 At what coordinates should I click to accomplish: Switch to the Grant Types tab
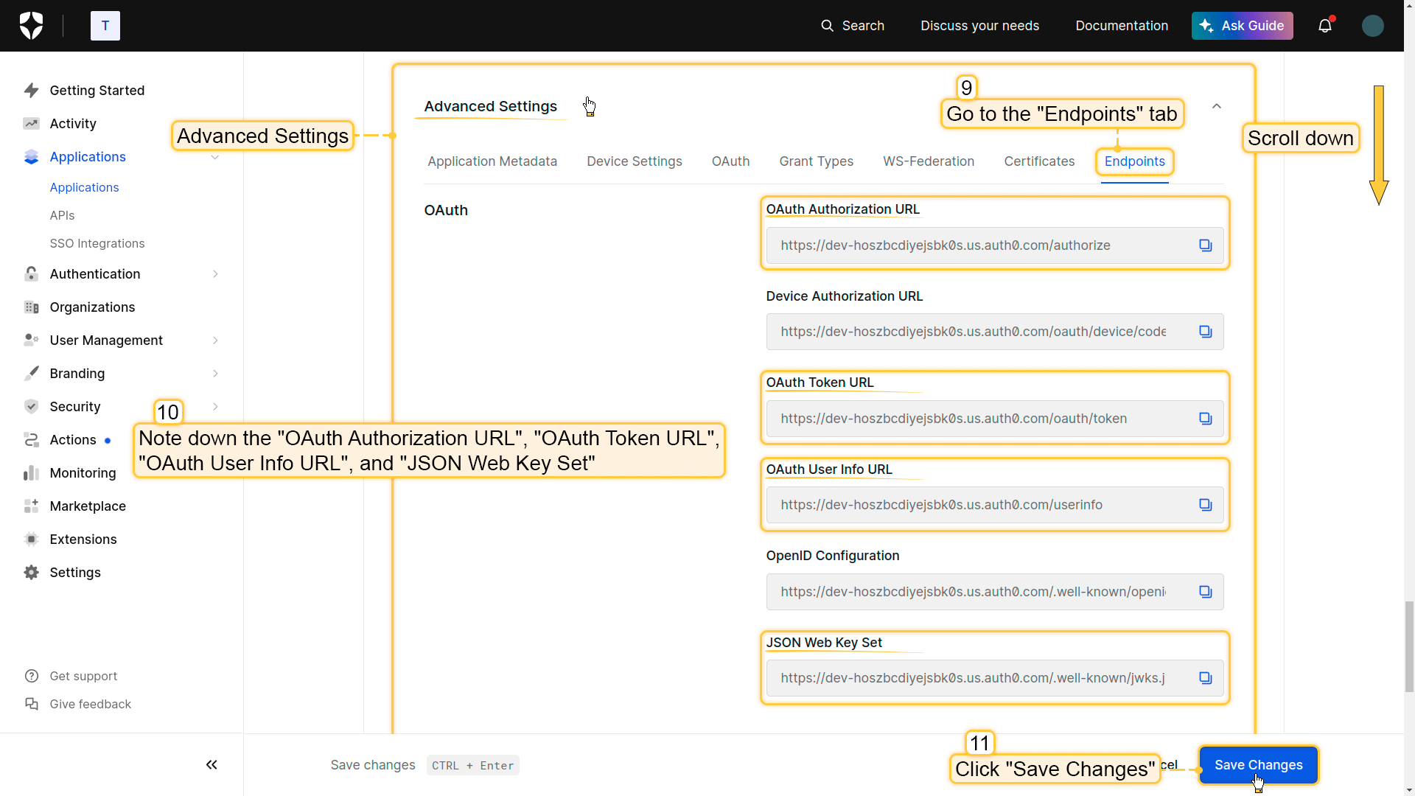(x=816, y=161)
